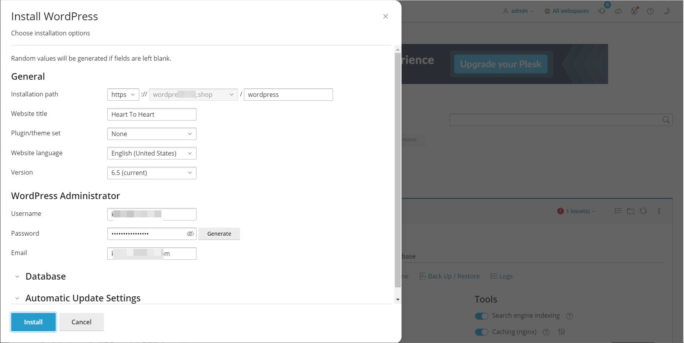This screenshot has height=343, width=684.
Task: Open the Version dropdown
Action: point(152,173)
